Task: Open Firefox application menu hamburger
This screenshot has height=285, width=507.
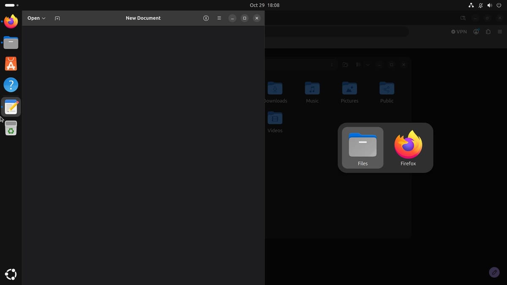Action: [x=500, y=32]
